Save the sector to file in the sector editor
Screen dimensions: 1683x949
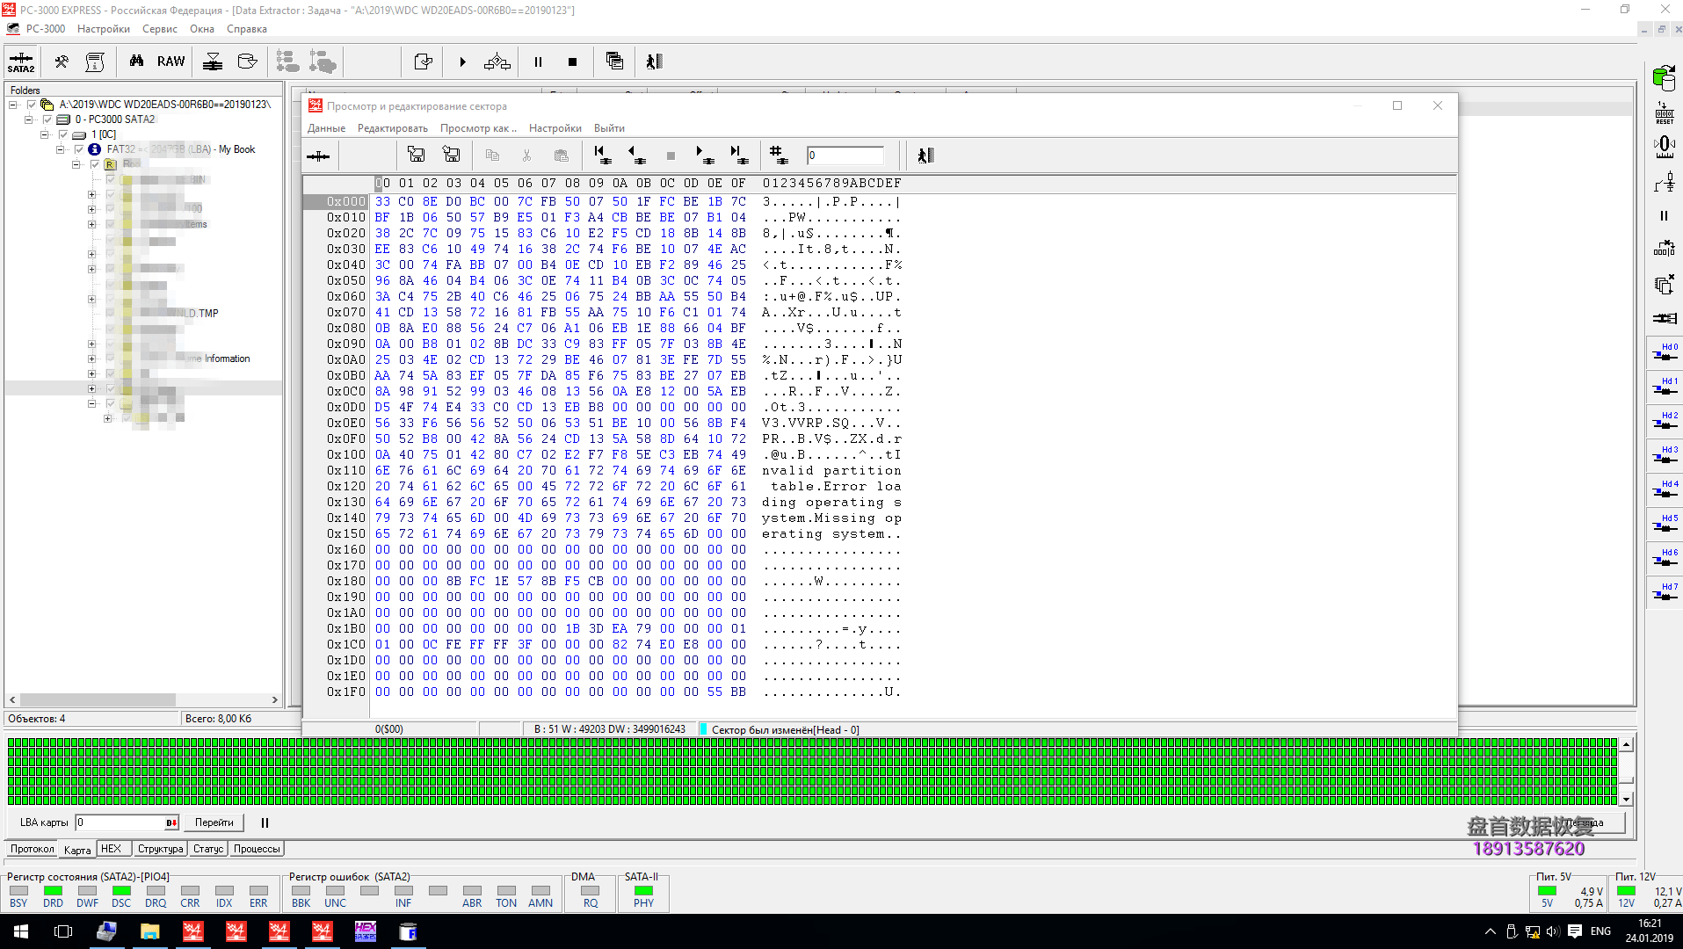pos(416,156)
